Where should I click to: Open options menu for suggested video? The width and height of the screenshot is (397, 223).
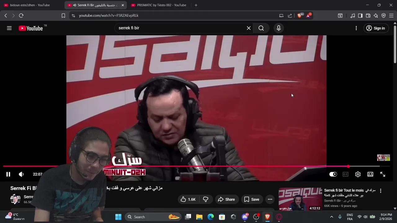(381, 191)
